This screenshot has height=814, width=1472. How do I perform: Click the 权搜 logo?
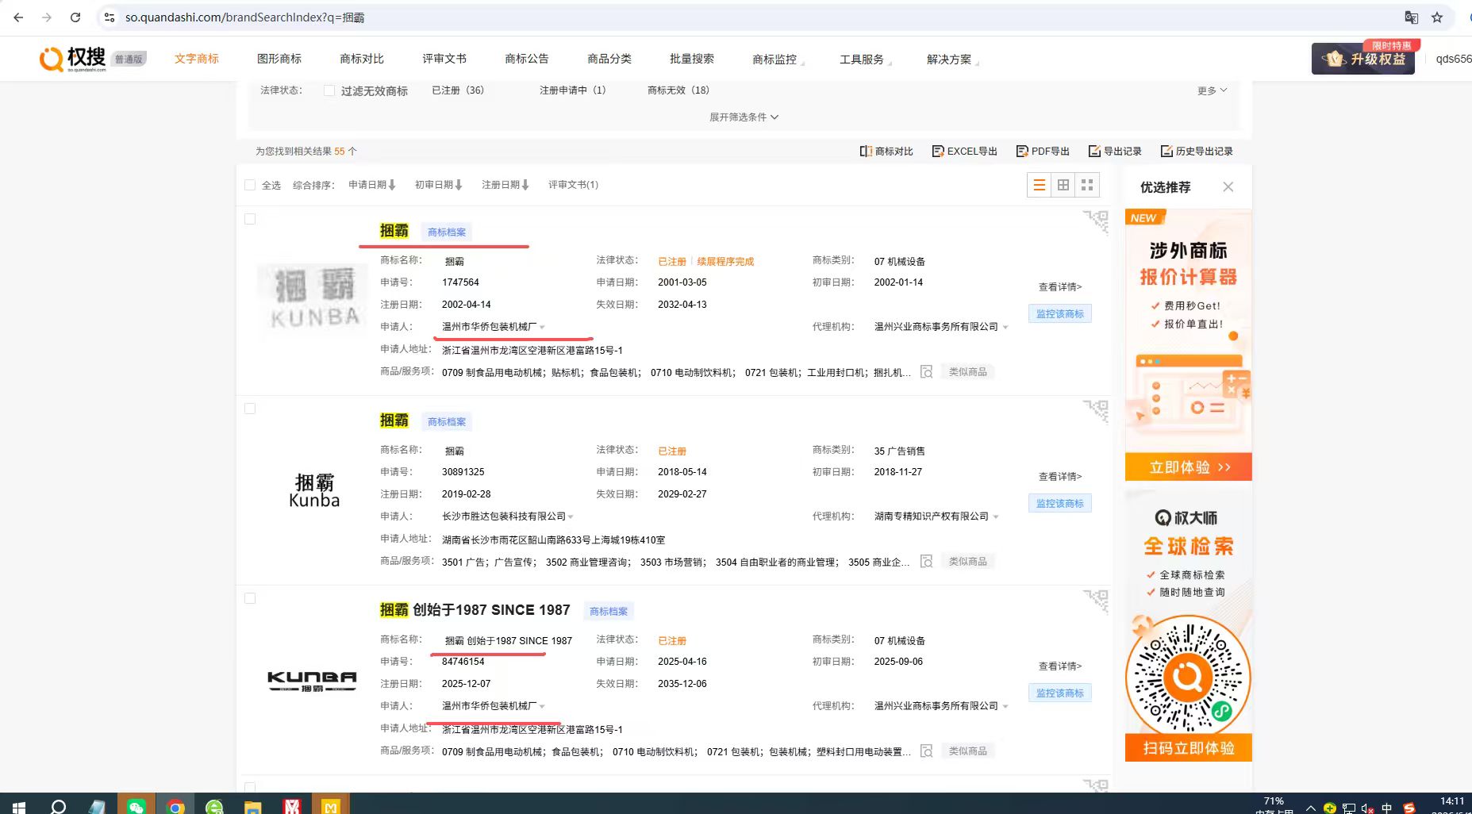click(73, 59)
